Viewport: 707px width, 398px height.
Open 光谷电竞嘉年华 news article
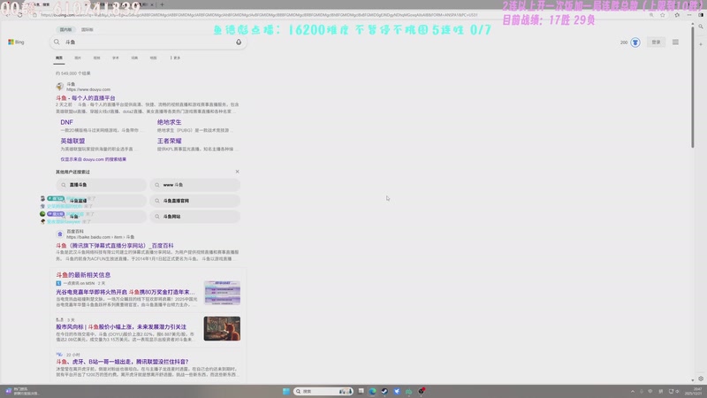(x=125, y=292)
